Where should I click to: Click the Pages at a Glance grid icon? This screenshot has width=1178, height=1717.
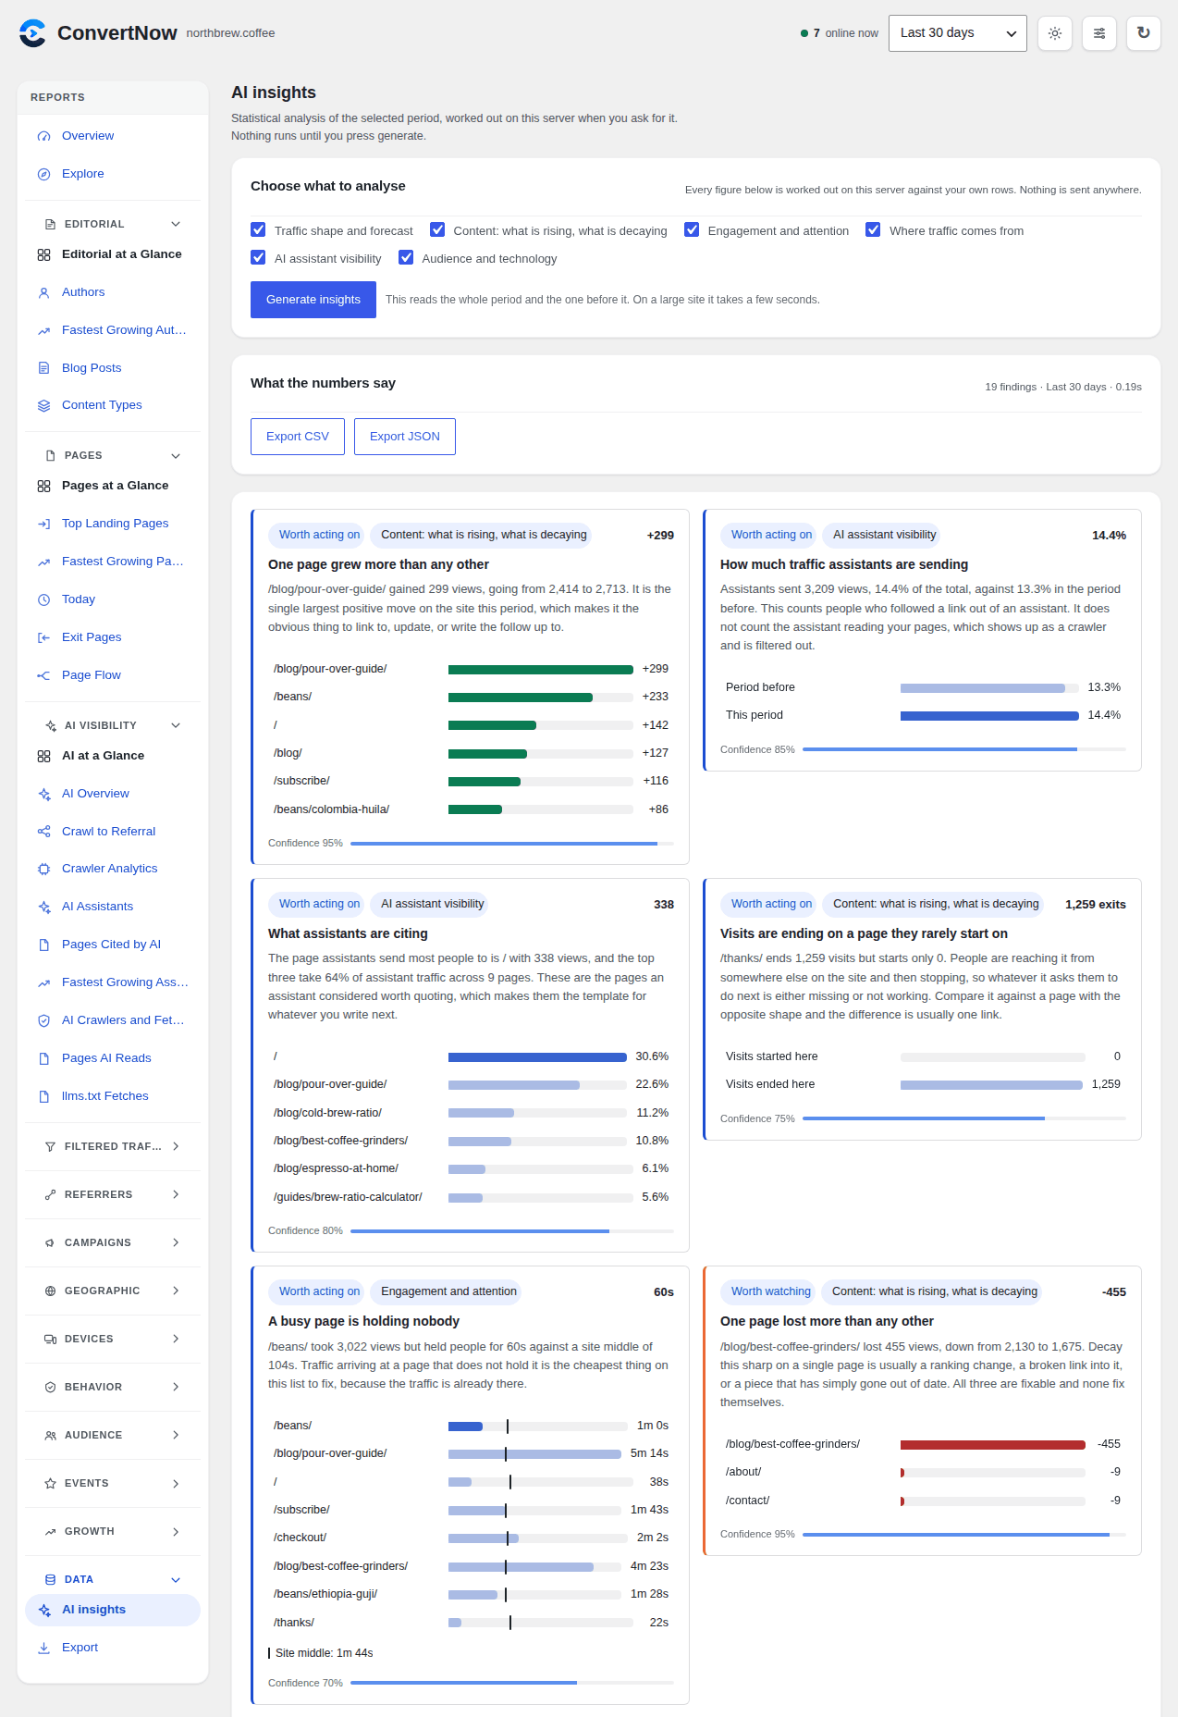(43, 486)
